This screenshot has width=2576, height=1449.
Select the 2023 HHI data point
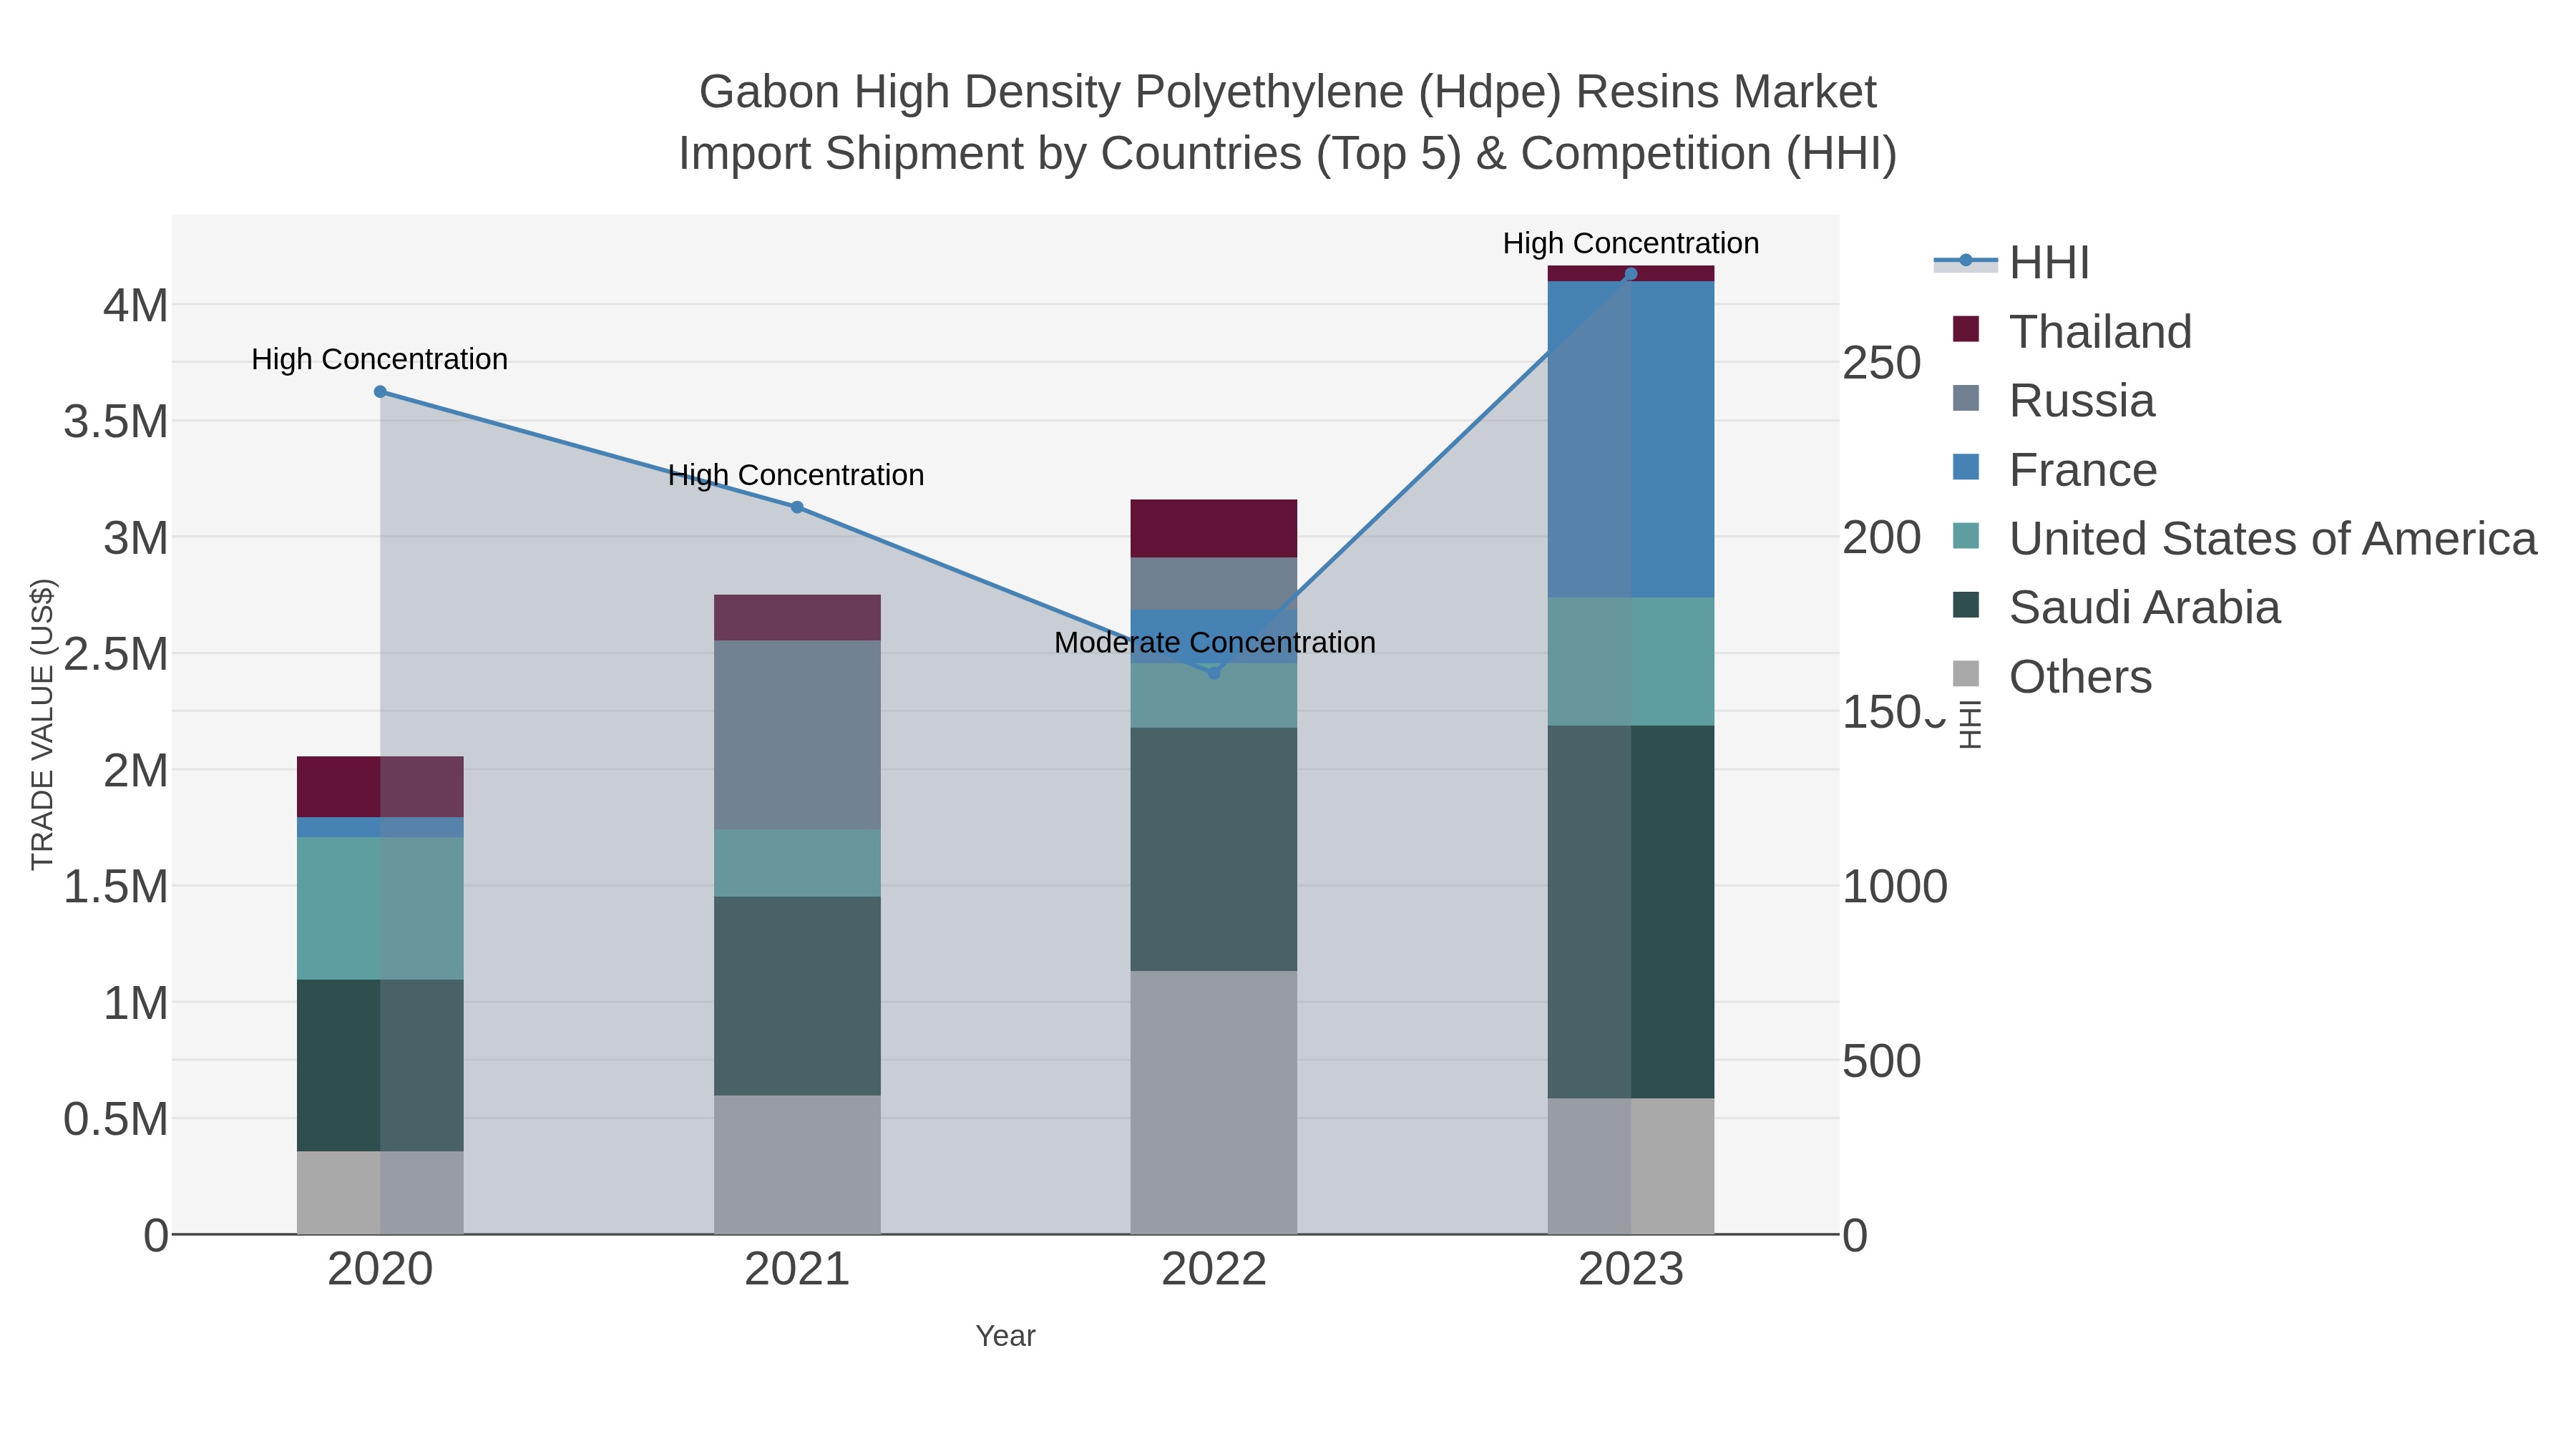(x=1631, y=274)
